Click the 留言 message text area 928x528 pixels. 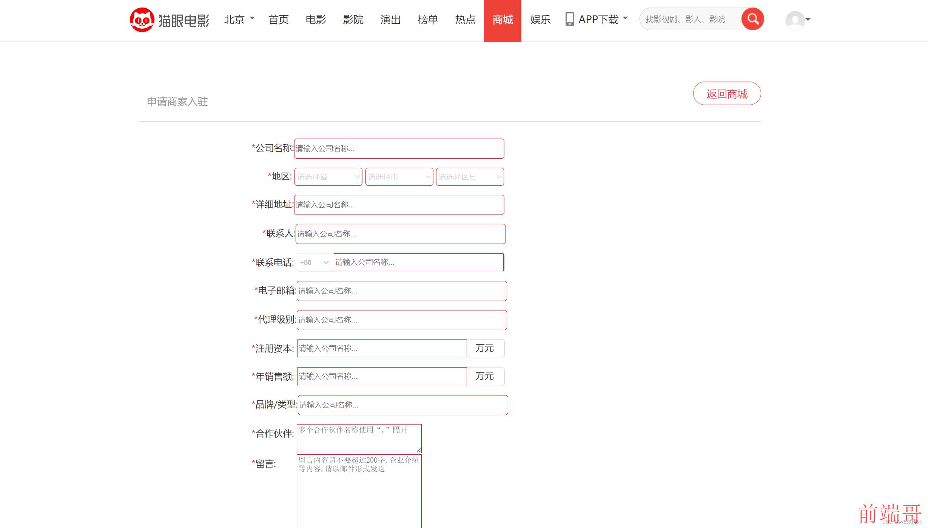coord(359,491)
